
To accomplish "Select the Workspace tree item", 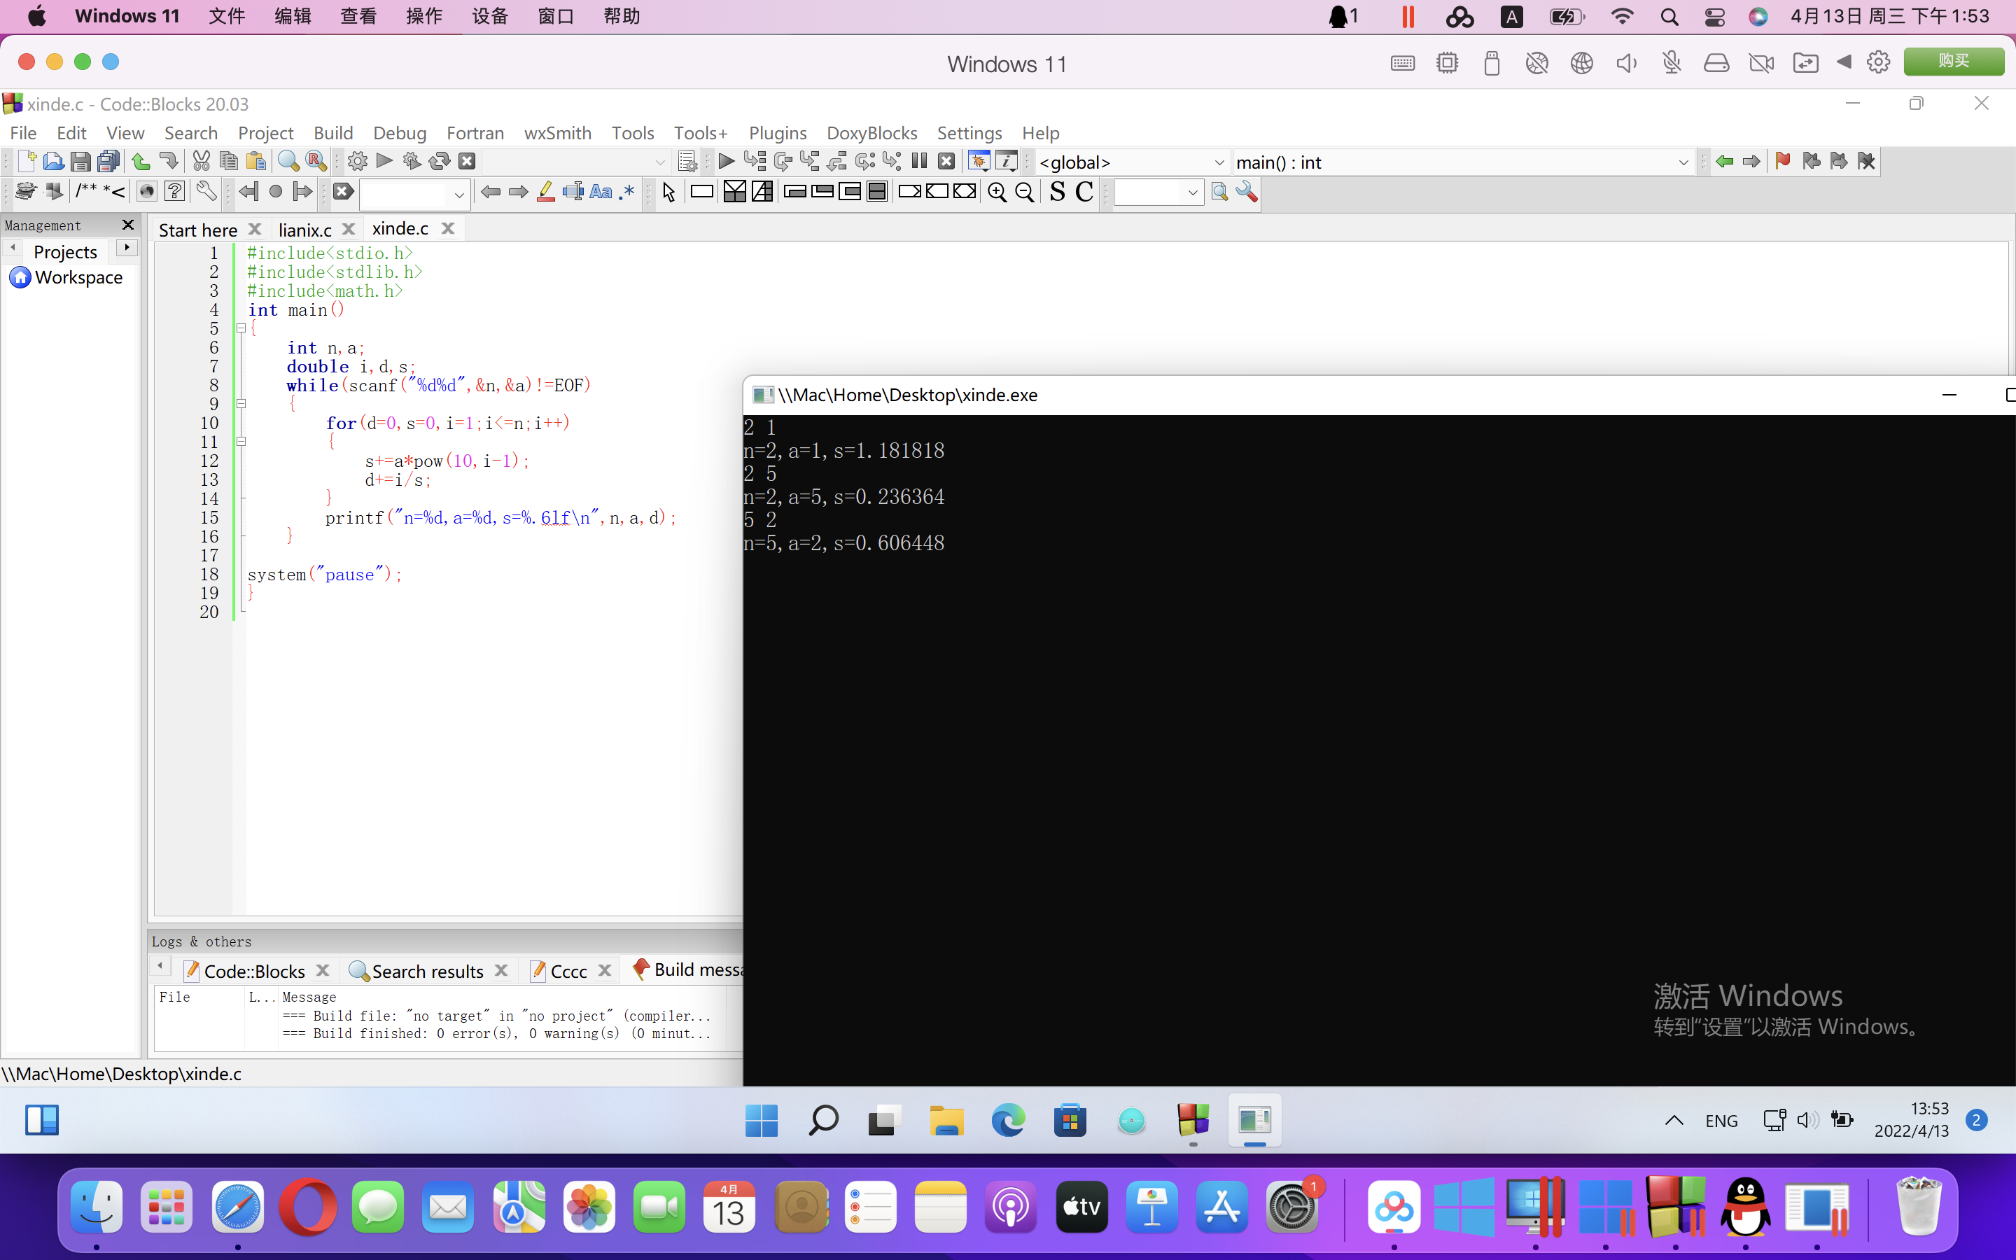I will [x=78, y=277].
